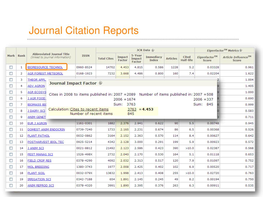Click the Immediacy Index column header
Viewport: 263px width, 197px height.
tap(154, 58)
